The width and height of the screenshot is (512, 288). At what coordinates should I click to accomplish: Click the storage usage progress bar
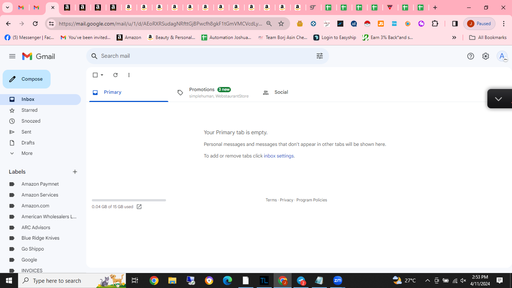tap(129, 200)
